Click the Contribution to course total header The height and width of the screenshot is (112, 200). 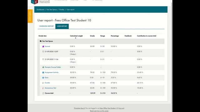click(147, 36)
